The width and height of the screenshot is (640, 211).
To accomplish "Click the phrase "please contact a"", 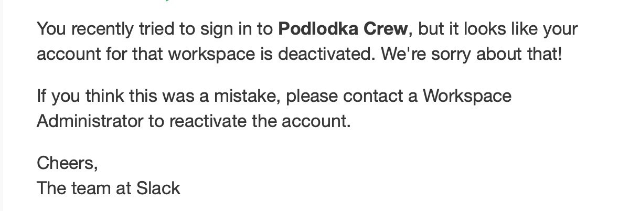I will (352, 96).
